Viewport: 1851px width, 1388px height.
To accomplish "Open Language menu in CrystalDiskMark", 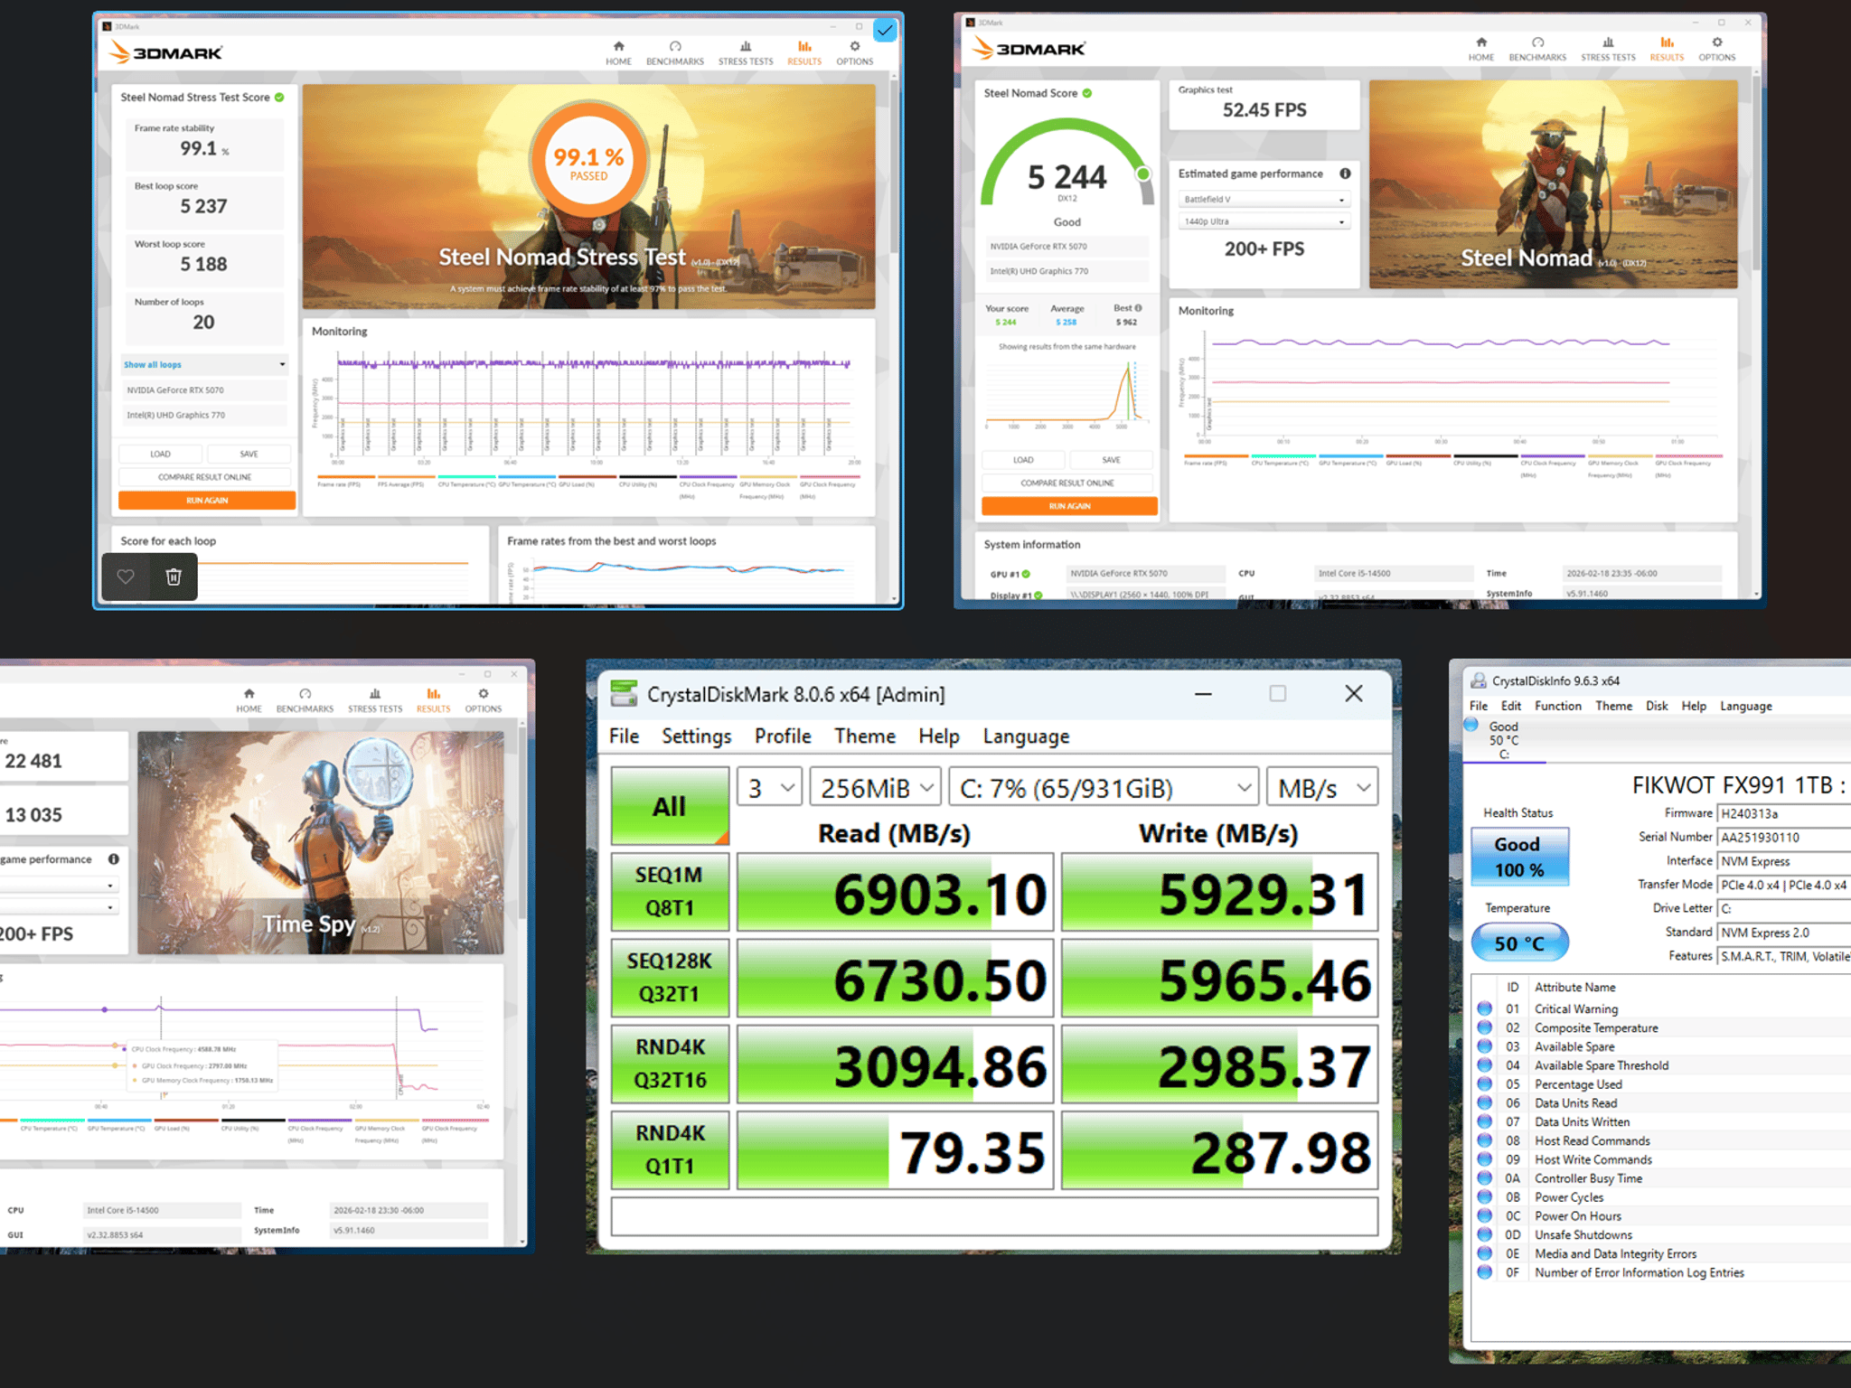I will point(1026,736).
